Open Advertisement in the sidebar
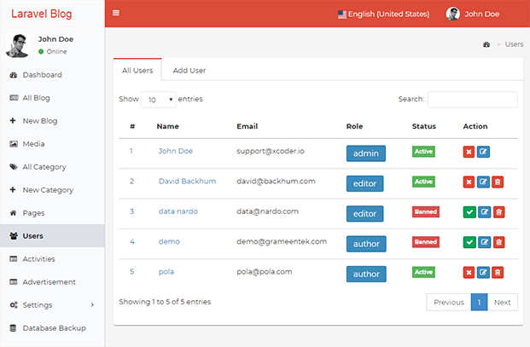This screenshot has width=530, height=347. coord(52,282)
